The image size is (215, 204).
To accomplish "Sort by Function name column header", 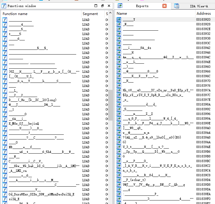I will tap(15, 14).
